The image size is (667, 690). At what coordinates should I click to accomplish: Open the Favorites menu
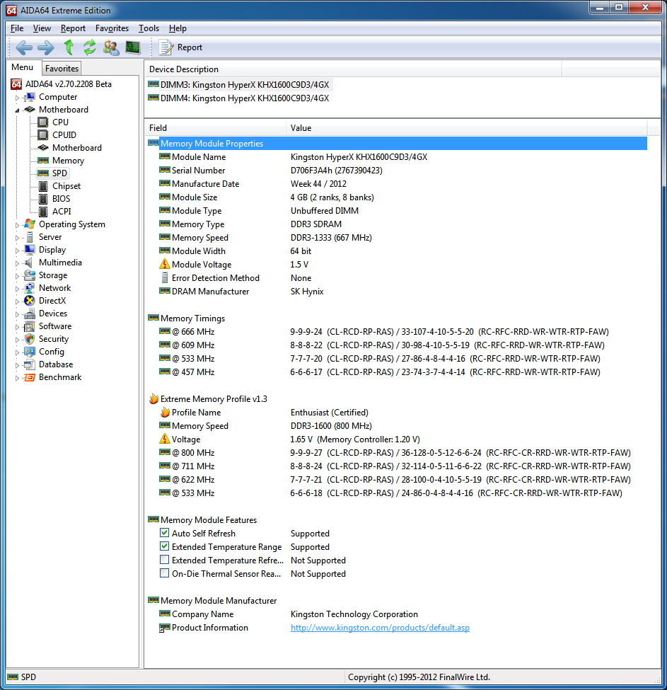point(112,28)
